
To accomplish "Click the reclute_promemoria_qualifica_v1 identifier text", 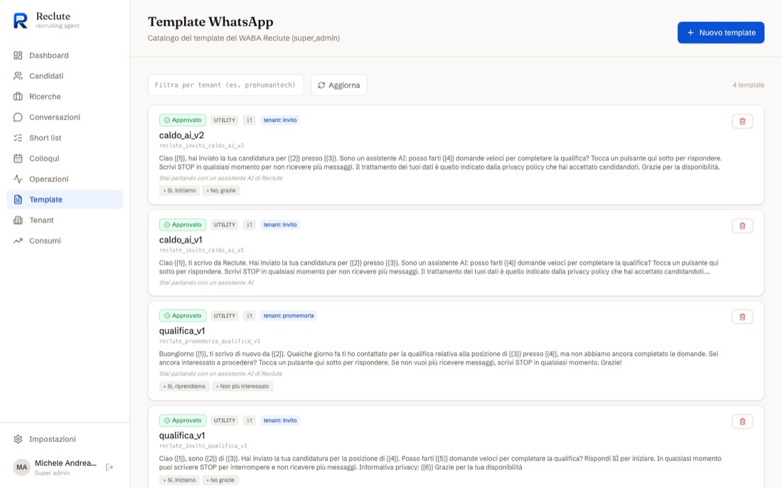I will tap(210, 342).
